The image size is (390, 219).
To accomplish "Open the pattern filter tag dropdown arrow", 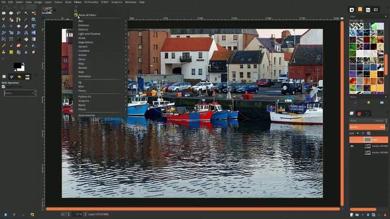I will pos(386,16).
